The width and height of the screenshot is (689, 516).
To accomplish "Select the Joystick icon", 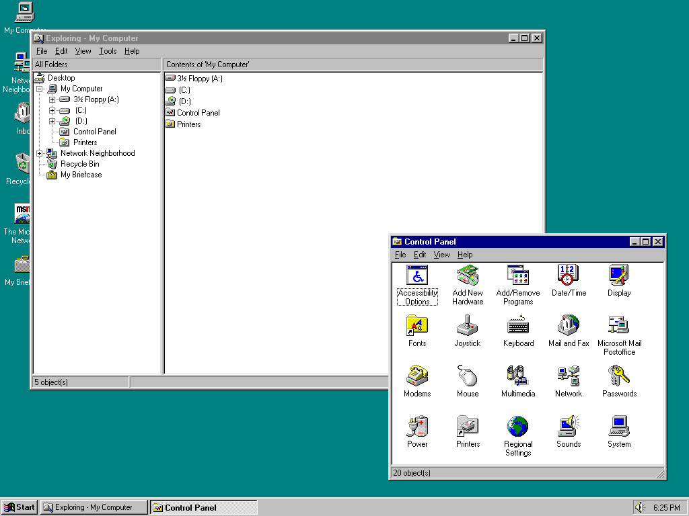I will point(468,326).
